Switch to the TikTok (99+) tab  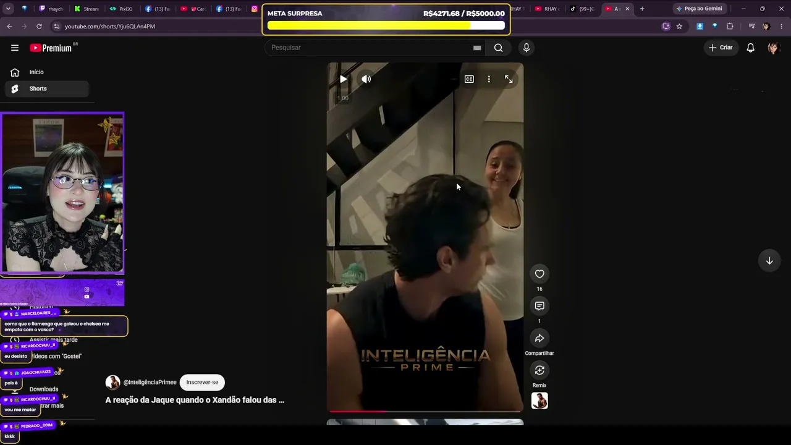point(582,9)
